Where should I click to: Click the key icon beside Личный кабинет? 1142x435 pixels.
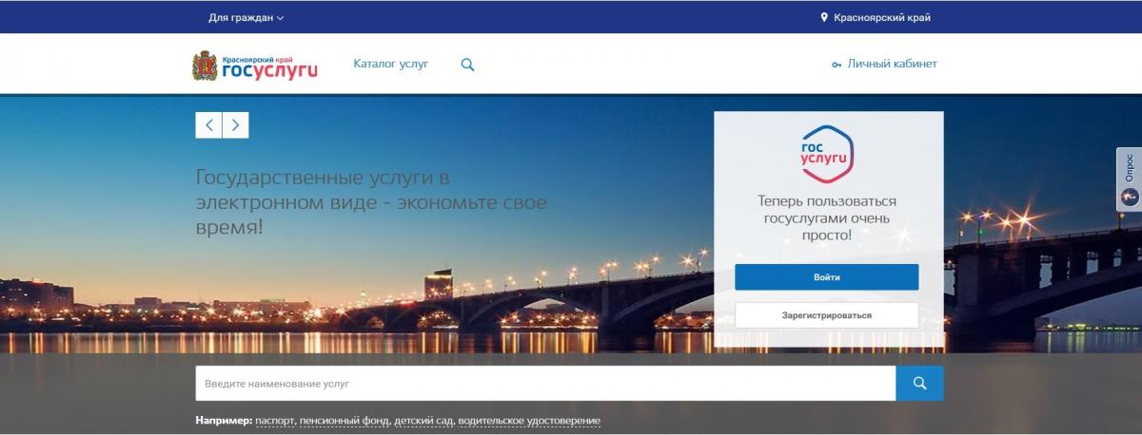(x=837, y=65)
